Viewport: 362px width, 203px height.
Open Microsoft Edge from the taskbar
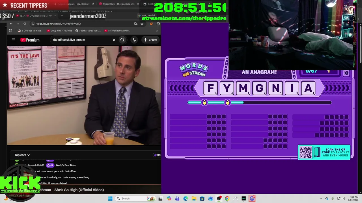pyautogui.click(x=186, y=198)
